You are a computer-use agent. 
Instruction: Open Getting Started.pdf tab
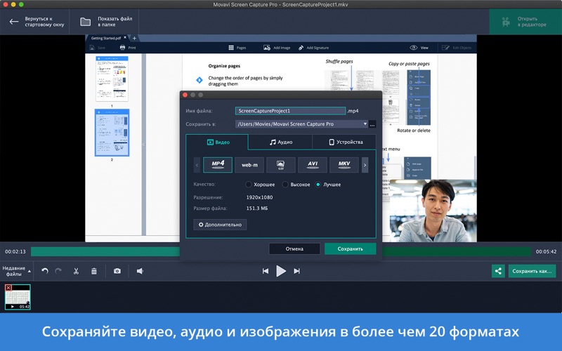point(107,38)
